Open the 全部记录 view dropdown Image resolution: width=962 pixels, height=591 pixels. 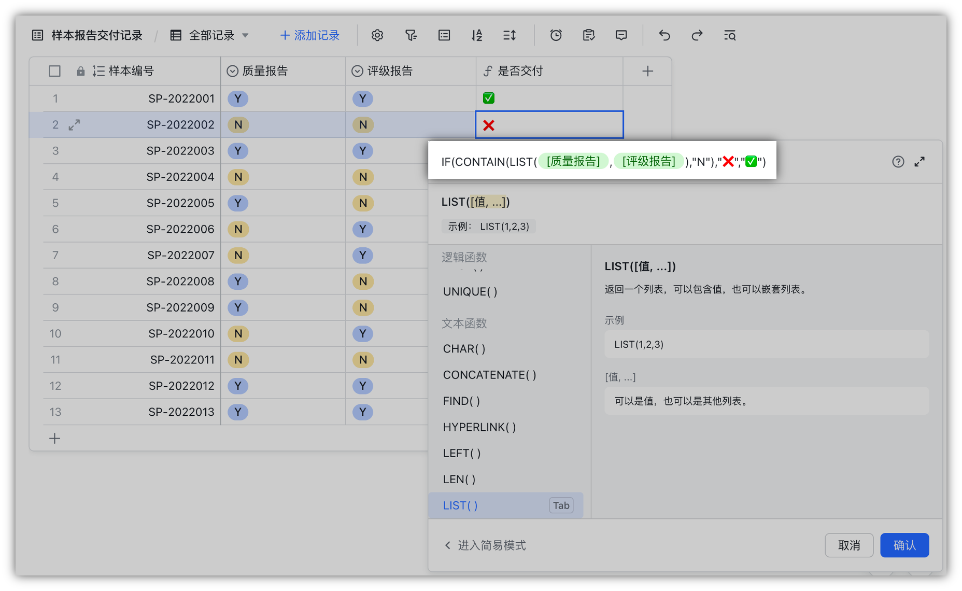210,35
